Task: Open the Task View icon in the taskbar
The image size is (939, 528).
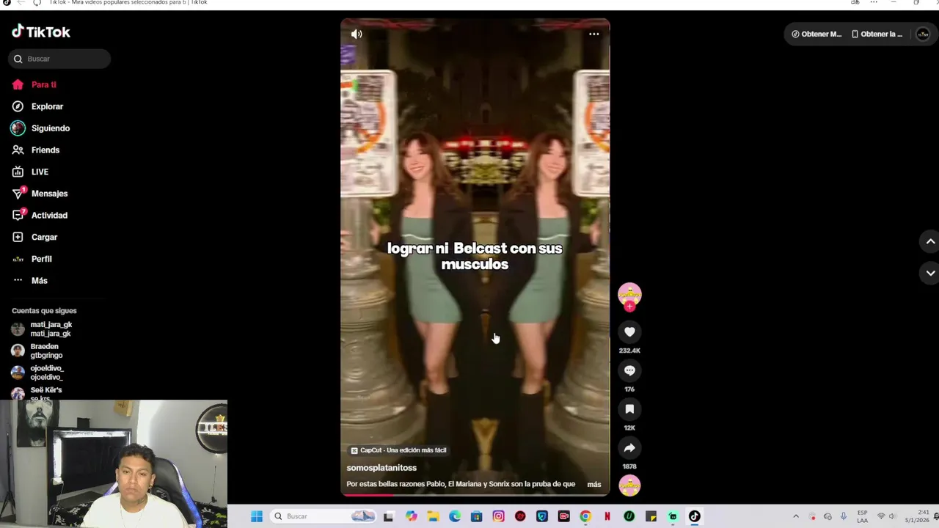Action: tap(389, 516)
